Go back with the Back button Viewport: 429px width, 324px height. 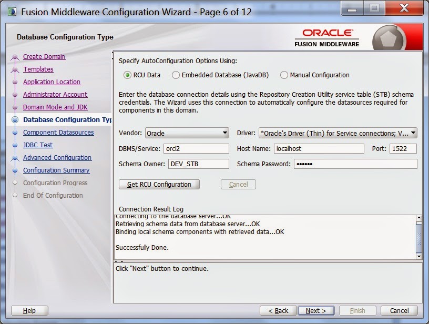278,310
